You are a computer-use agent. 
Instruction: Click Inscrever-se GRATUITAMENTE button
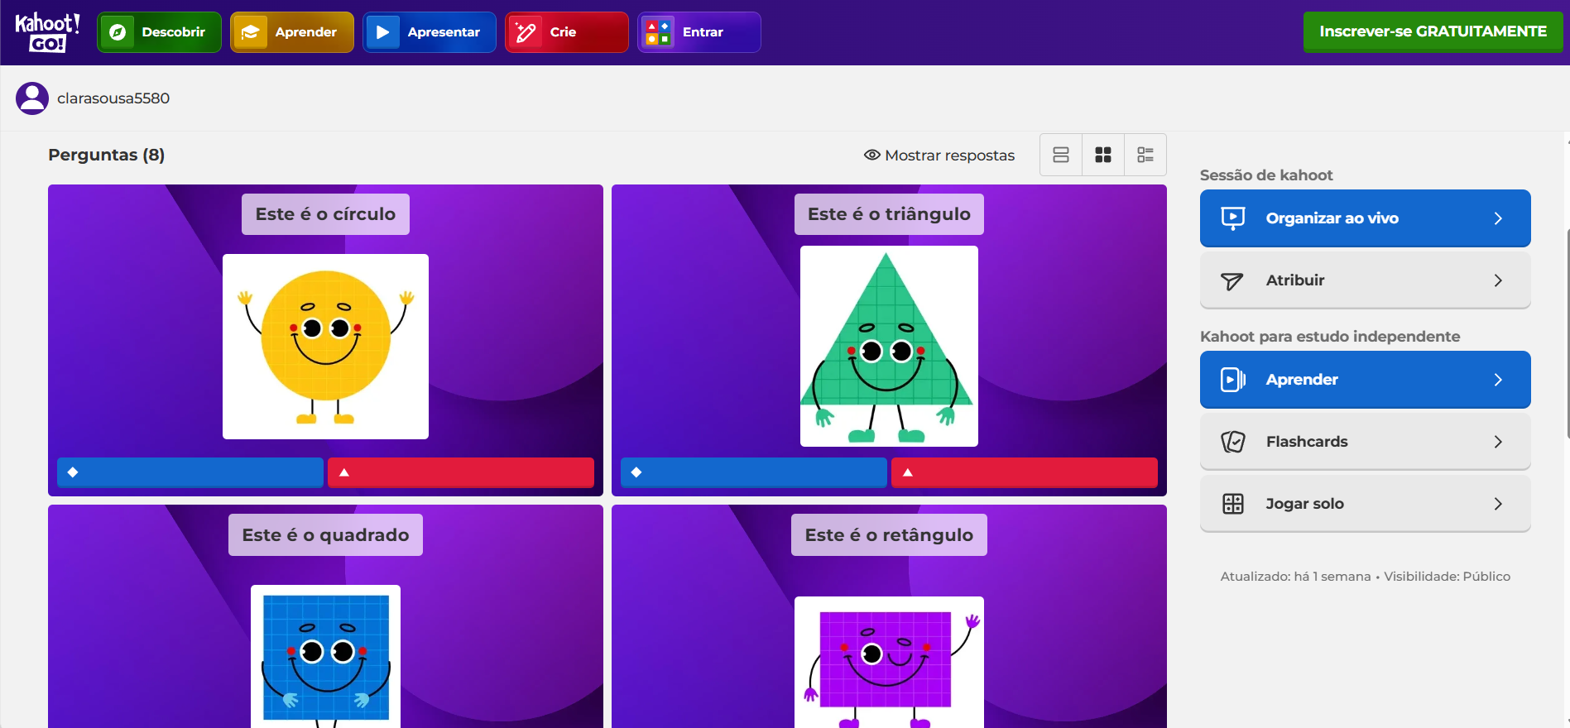click(x=1432, y=31)
